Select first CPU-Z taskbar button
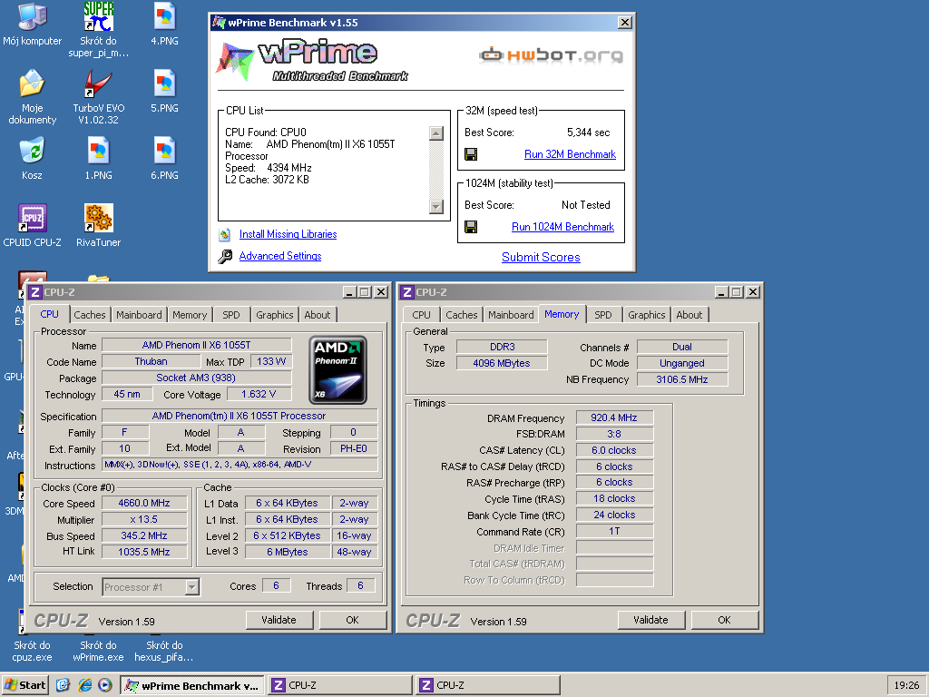The width and height of the screenshot is (929, 697). tap(340, 685)
